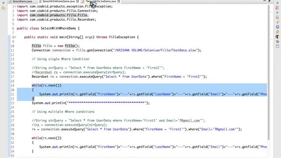Collapse the import statements fold at line 1
This screenshot has width=281, height=158.
pos(15,7)
